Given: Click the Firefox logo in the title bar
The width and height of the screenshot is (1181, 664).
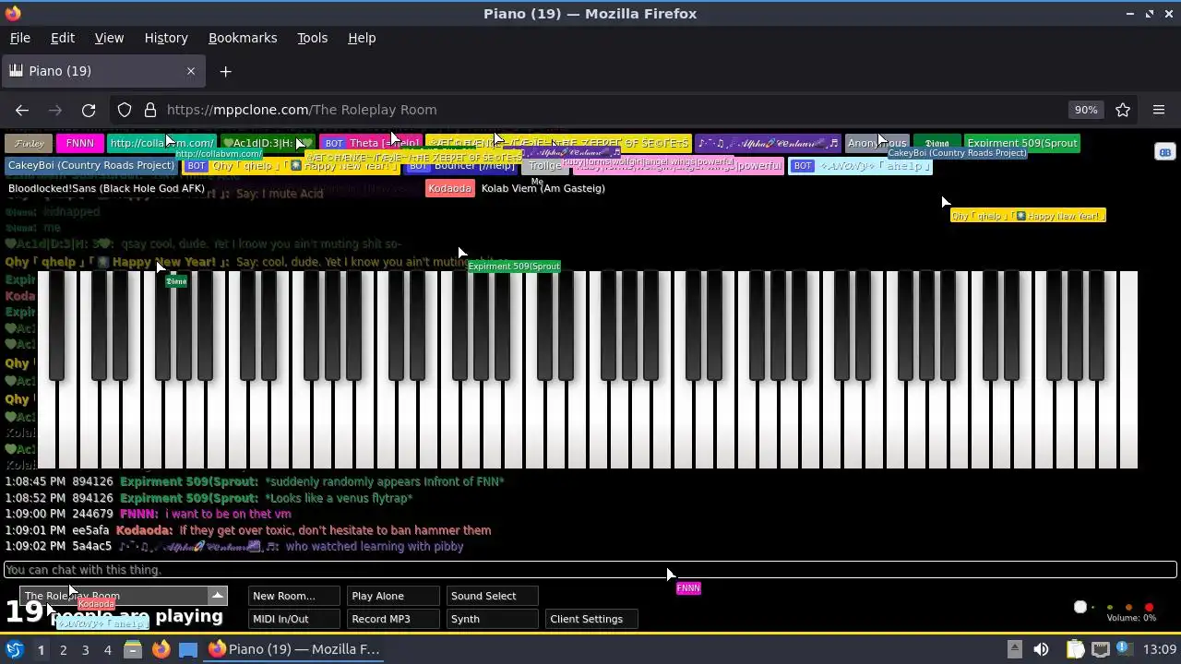Looking at the screenshot, I should pyautogui.click(x=12, y=13).
